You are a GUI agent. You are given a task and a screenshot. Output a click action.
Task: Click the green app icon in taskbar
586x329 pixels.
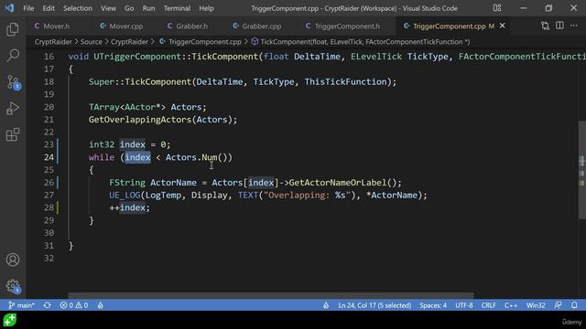(10, 320)
